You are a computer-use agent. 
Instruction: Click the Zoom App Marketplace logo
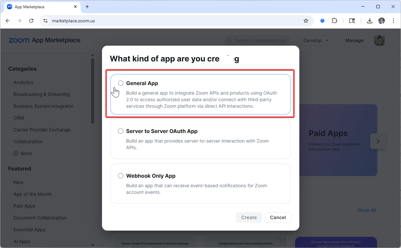point(44,40)
